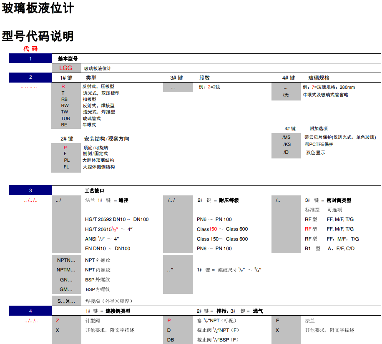Click the description 侧侧/固定式

pyautogui.click(x=95, y=153)
